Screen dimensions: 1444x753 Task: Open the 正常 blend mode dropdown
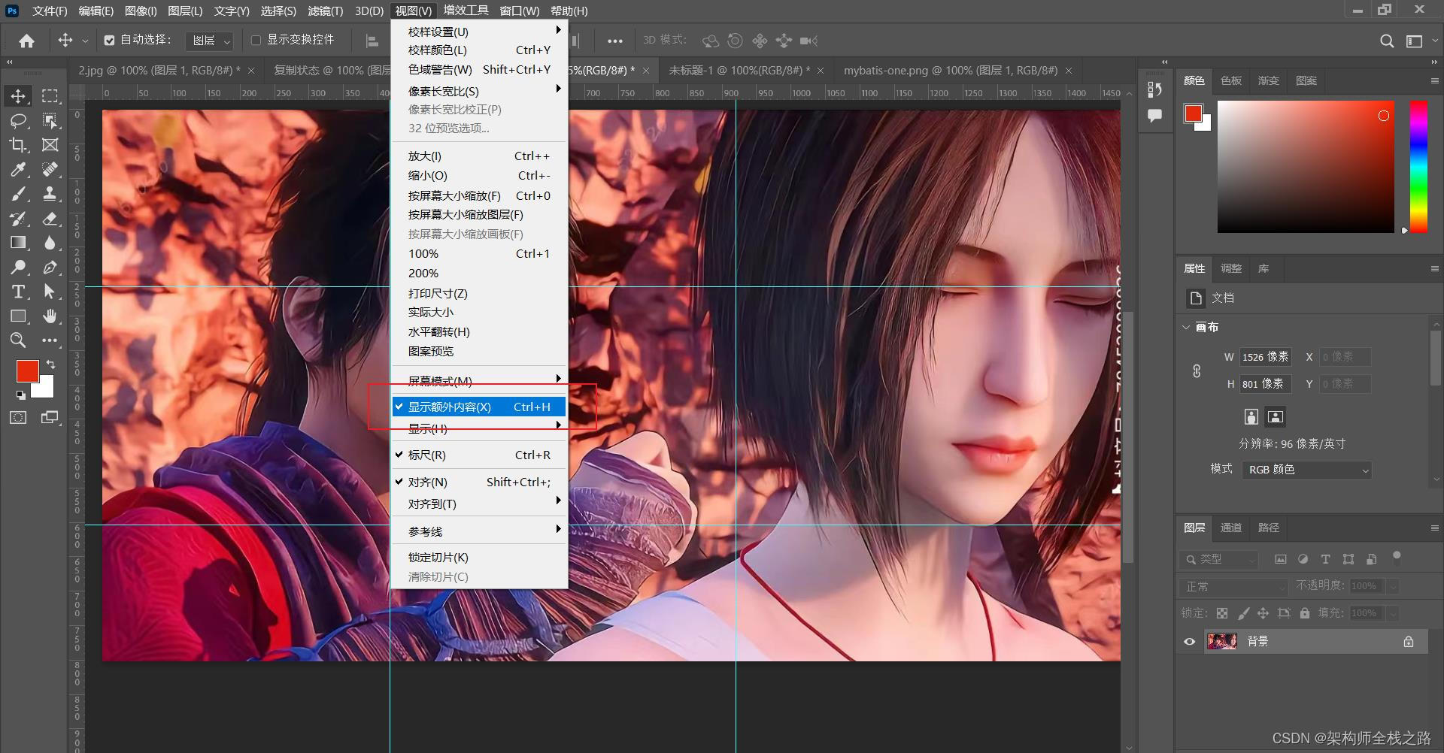[x=1233, y=586]
